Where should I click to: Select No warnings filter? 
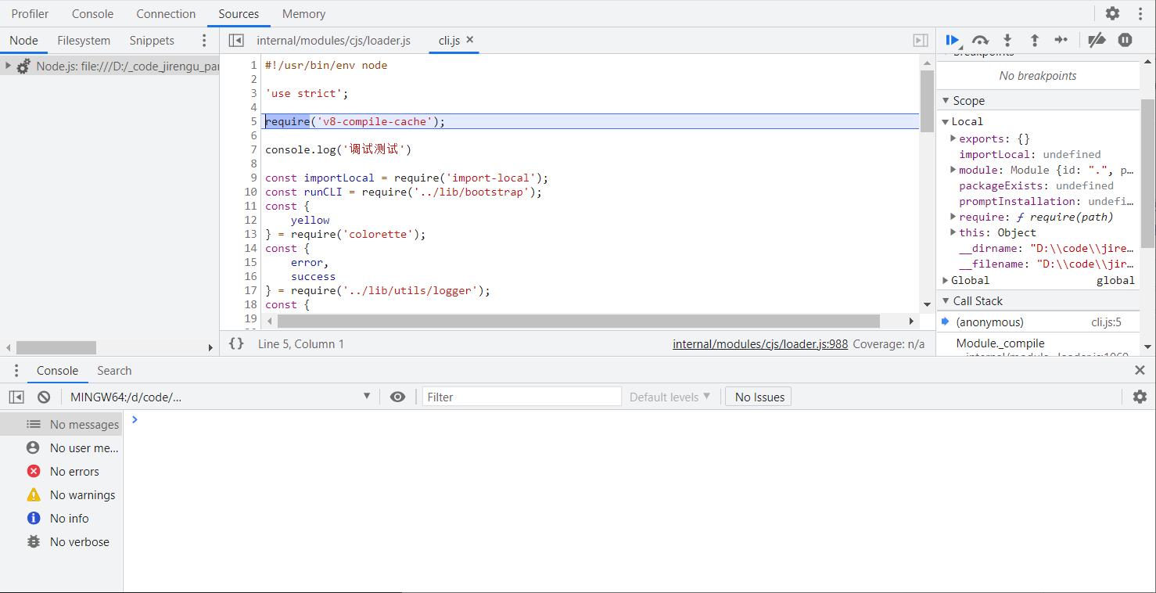tap(61, 494)
